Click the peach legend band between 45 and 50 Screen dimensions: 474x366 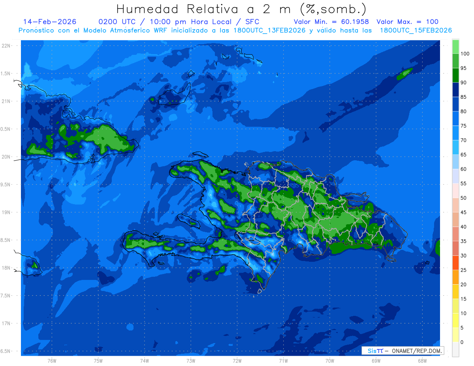[x=455, y=205]
